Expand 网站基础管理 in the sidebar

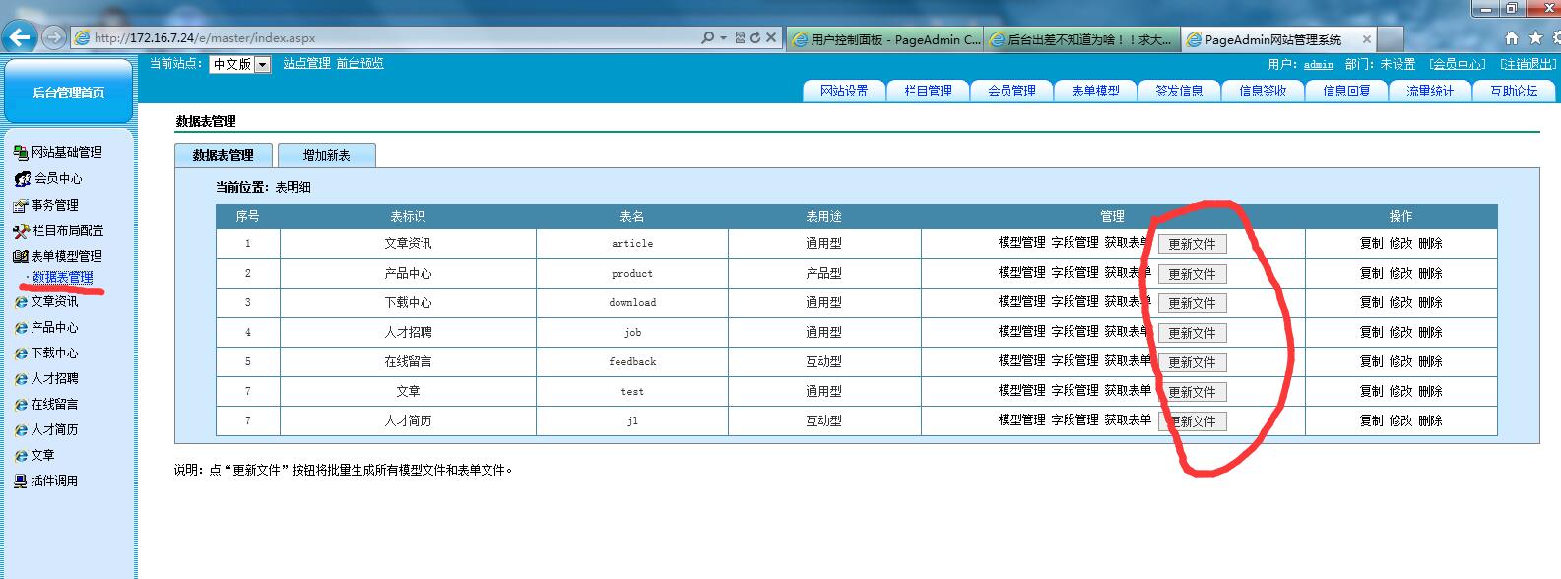[65, 152]
